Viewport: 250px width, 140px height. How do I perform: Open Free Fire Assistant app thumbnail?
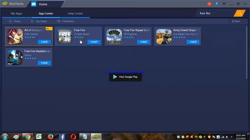coord(15,58)
